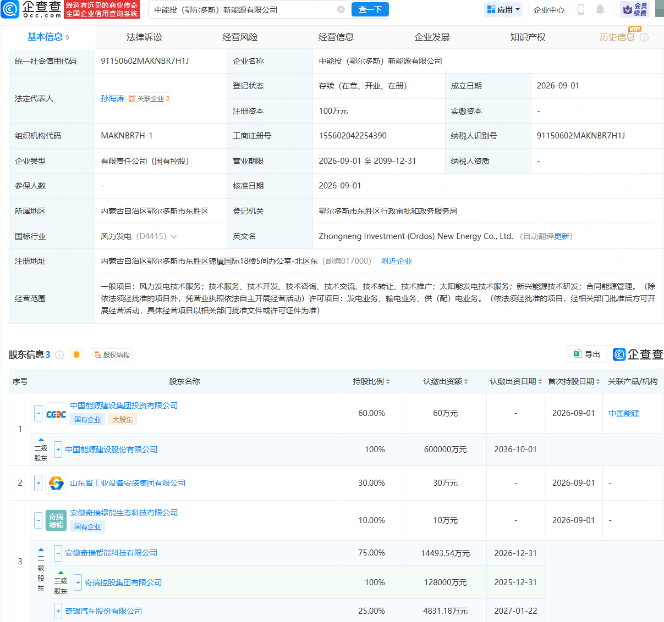Click the VIP membership renewal badge

click(x=635, y=9)
